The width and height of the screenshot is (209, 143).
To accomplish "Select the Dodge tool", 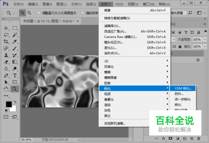I will coord(15,69).
